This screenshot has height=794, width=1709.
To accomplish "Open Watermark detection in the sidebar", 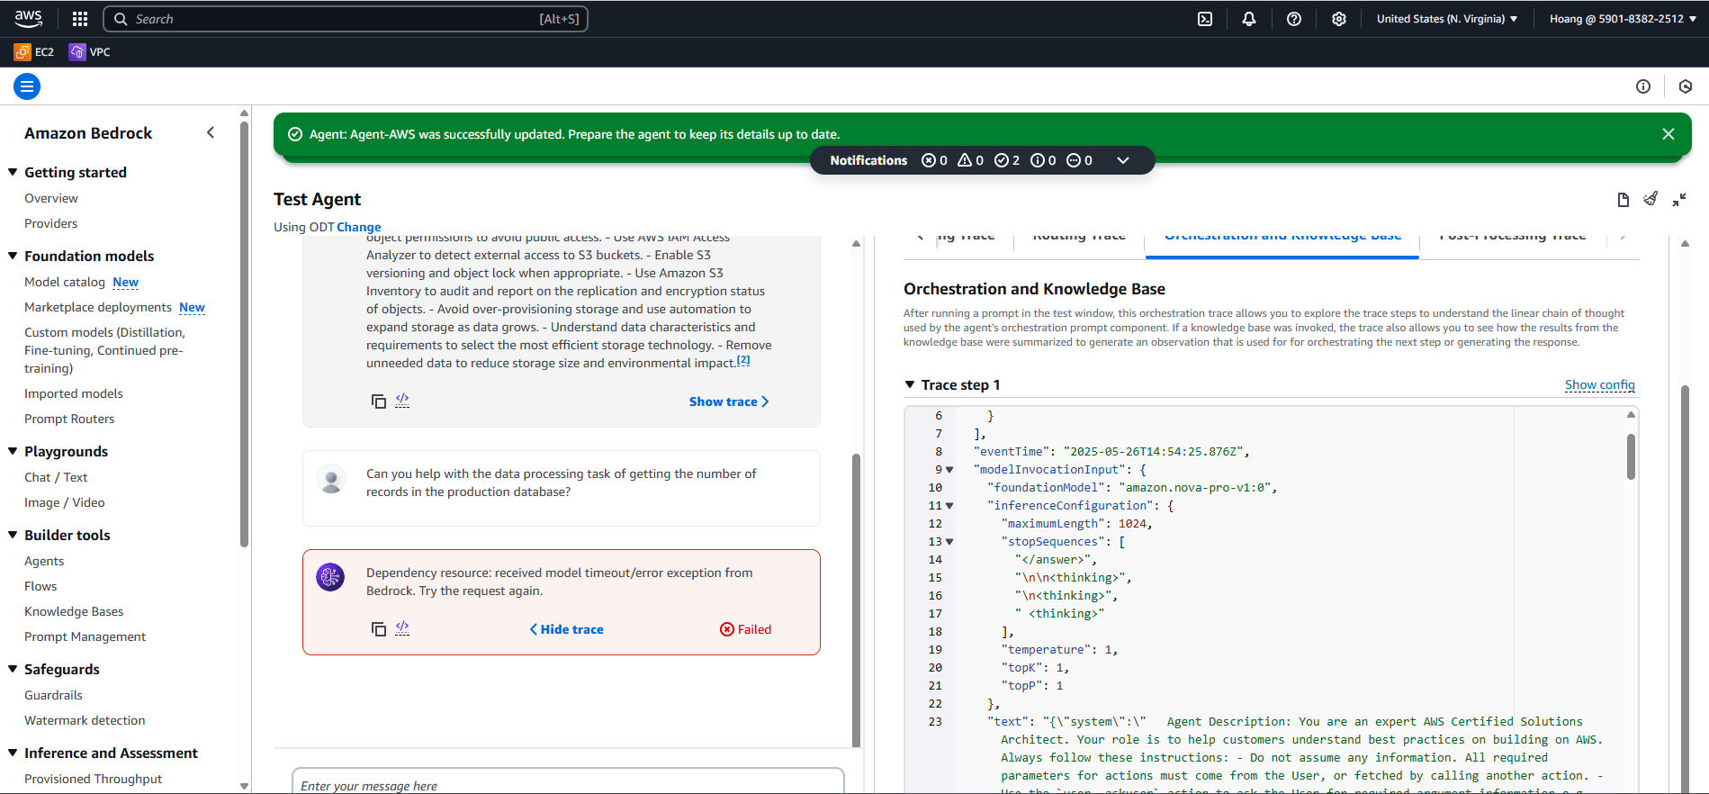I will tap(85, 720).
